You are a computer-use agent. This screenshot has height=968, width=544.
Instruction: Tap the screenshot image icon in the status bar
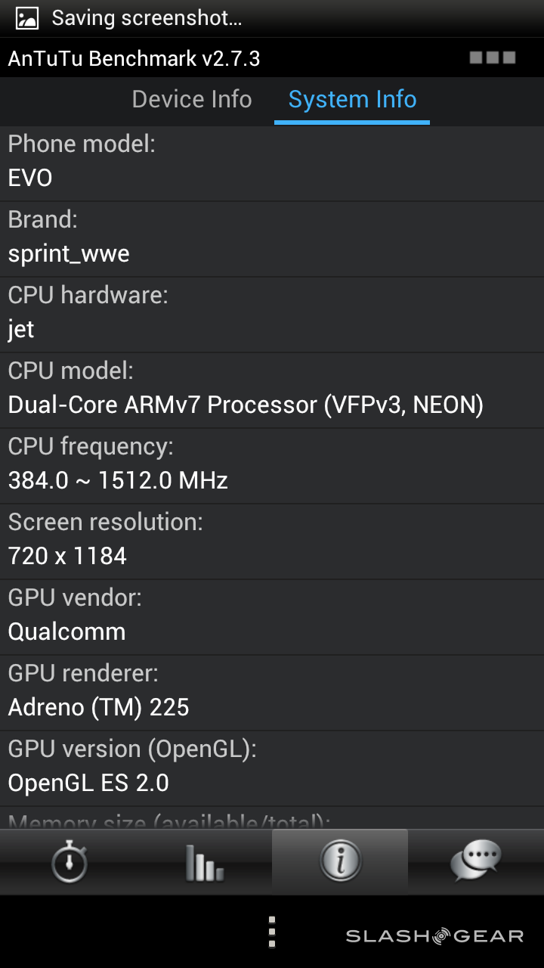[26, 18]
